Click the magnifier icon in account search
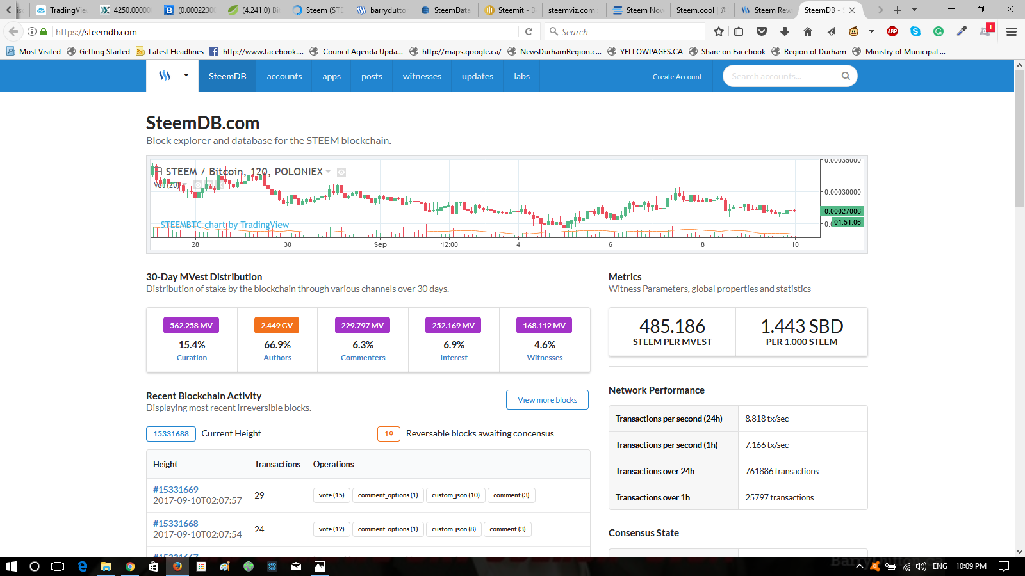The width and height of the screenshot is (1025, 576). click(846, 76)
